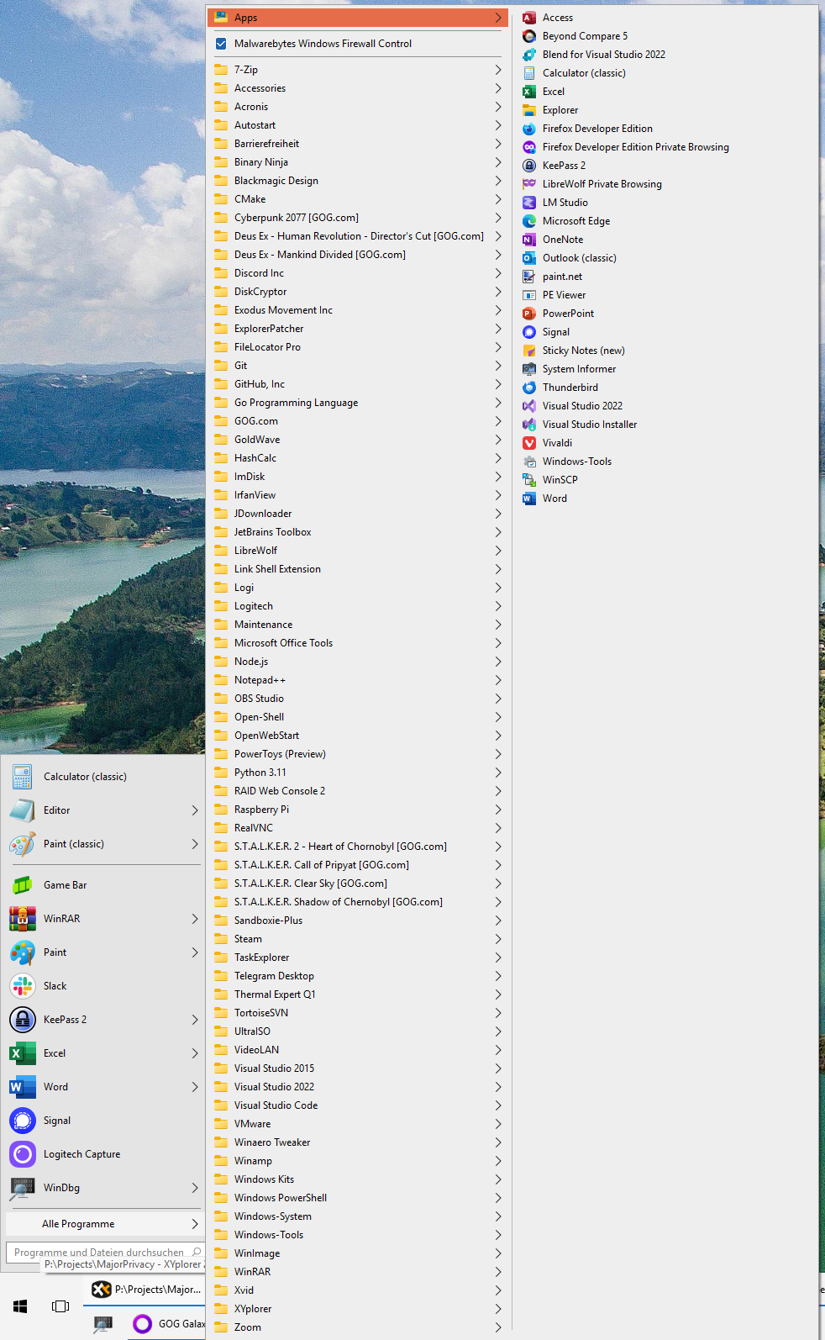Select Telegram Desktop folder
825x1340 pixels.
357,976
